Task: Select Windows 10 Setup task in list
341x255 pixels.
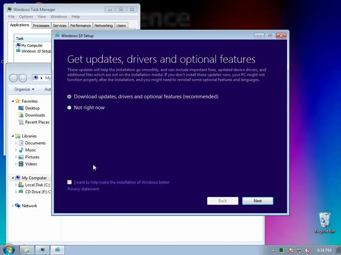Action: [33, 51]
